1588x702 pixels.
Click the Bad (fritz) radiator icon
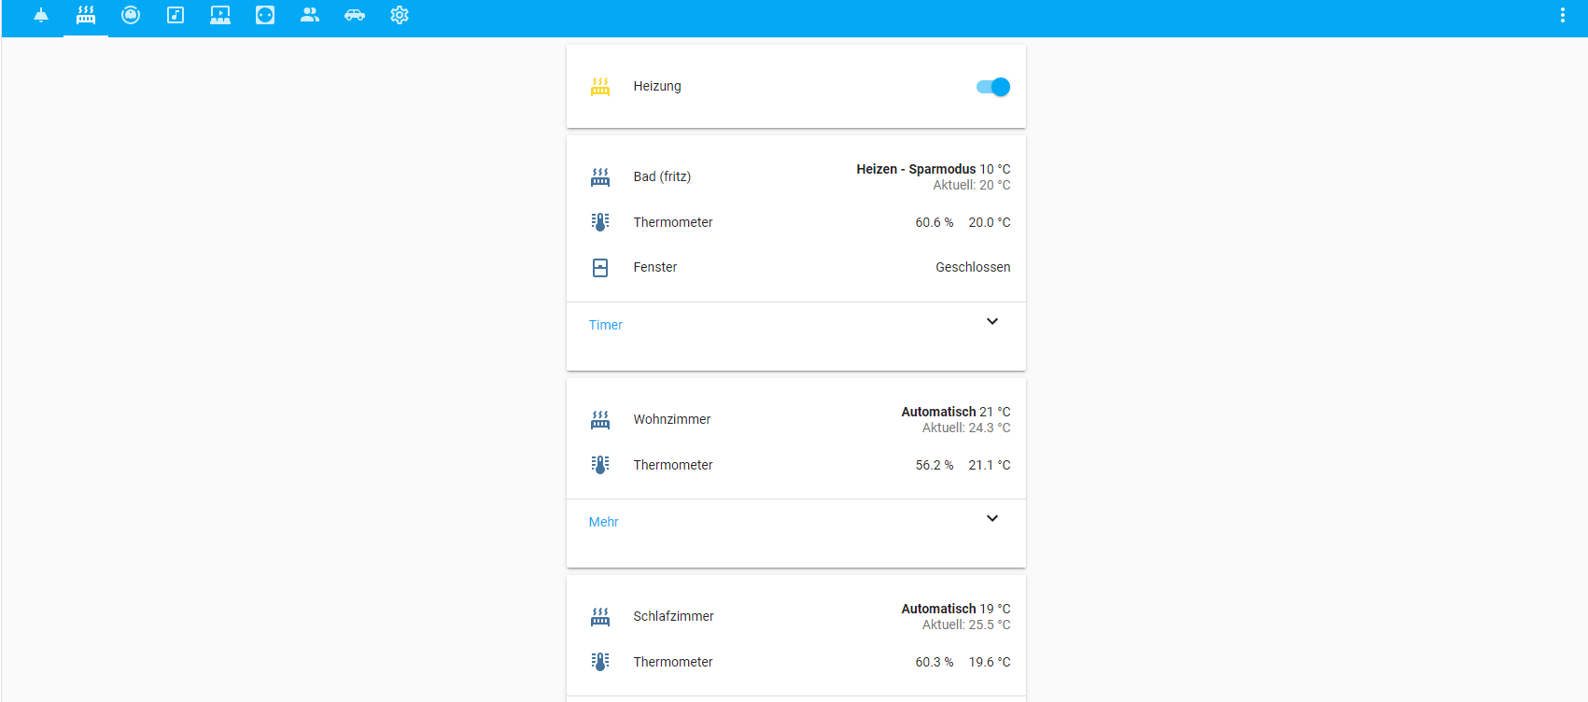pyautogui.click(x=600, y=177)
